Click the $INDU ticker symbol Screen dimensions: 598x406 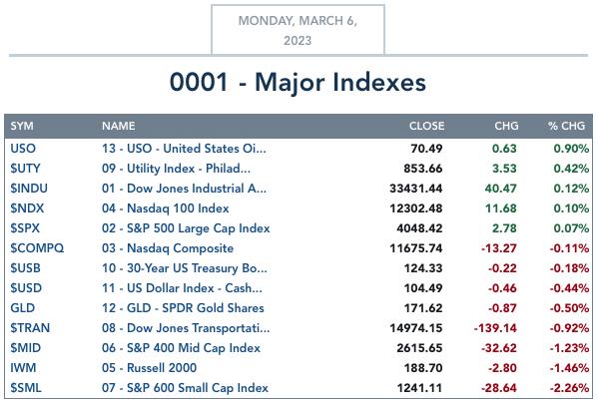click(29, 189)
